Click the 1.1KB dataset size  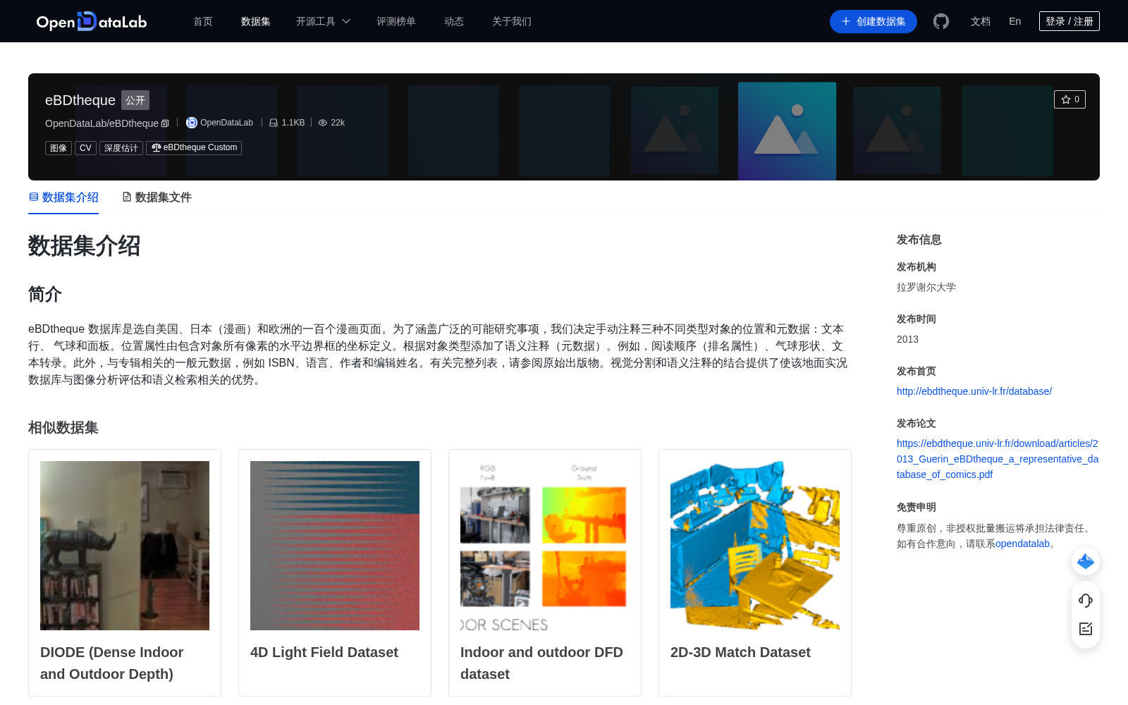pos(287,123)
